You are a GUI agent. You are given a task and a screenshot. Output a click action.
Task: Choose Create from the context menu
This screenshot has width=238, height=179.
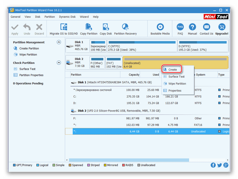(x=172, y=70)
